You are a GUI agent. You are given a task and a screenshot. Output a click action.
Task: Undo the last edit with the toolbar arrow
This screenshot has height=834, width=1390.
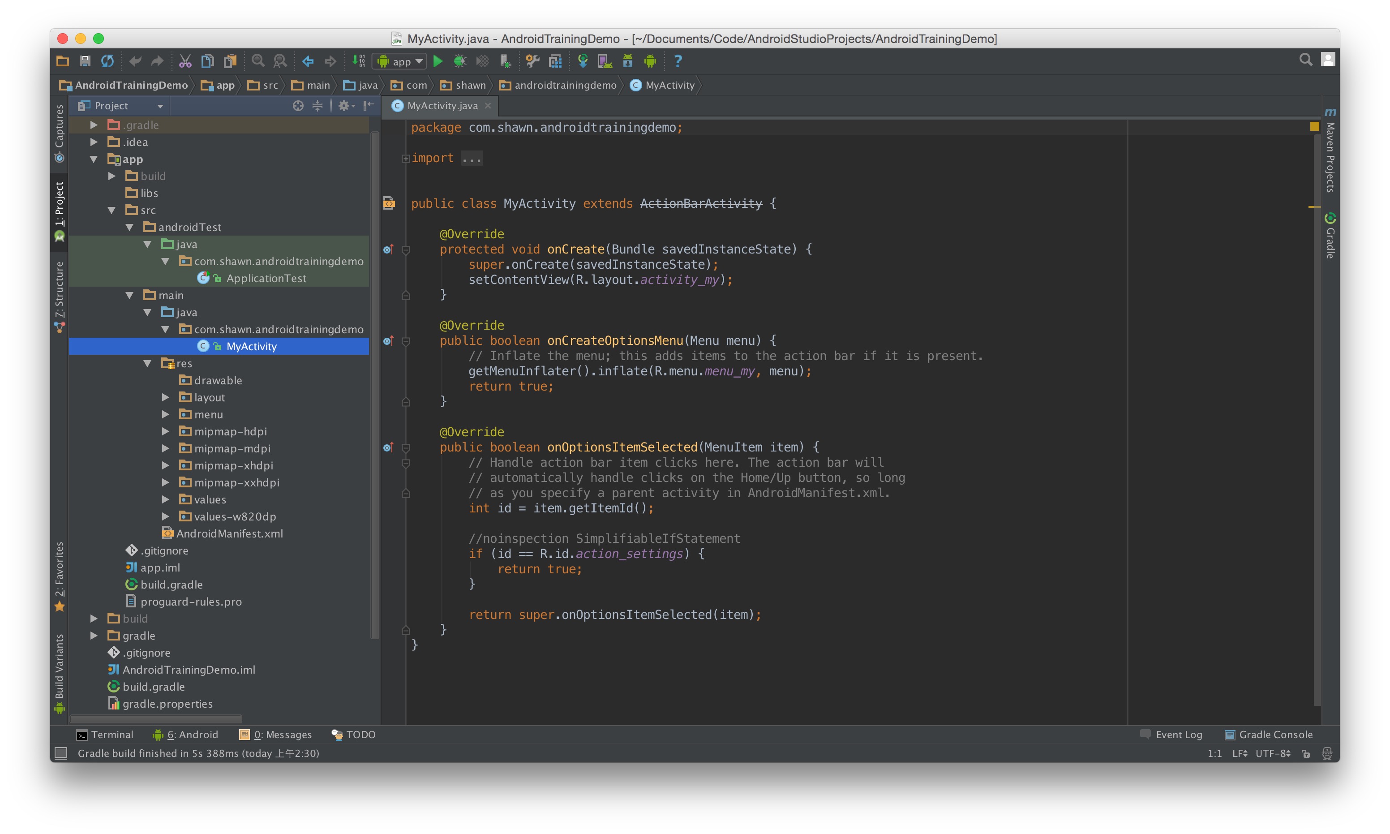[x=135, y=61]
